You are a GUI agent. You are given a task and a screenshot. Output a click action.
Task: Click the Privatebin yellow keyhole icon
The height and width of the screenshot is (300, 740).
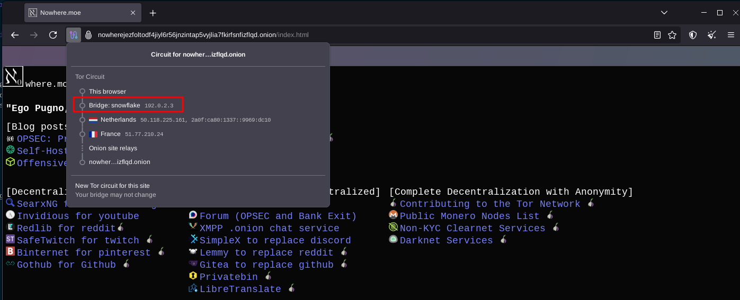point(193,276)
